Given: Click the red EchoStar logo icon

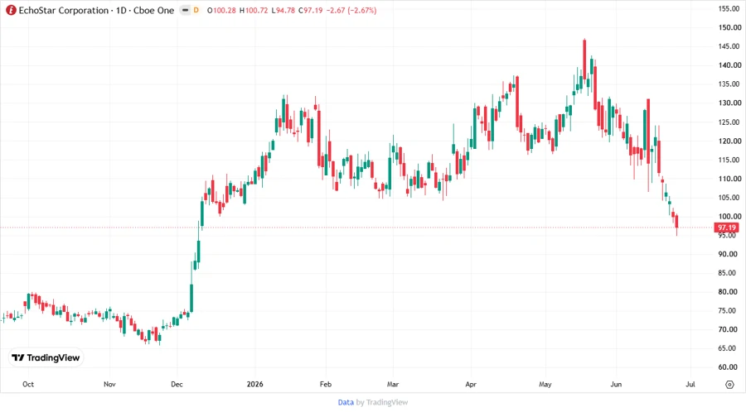Looking at the screenshot, I should 11,11.
